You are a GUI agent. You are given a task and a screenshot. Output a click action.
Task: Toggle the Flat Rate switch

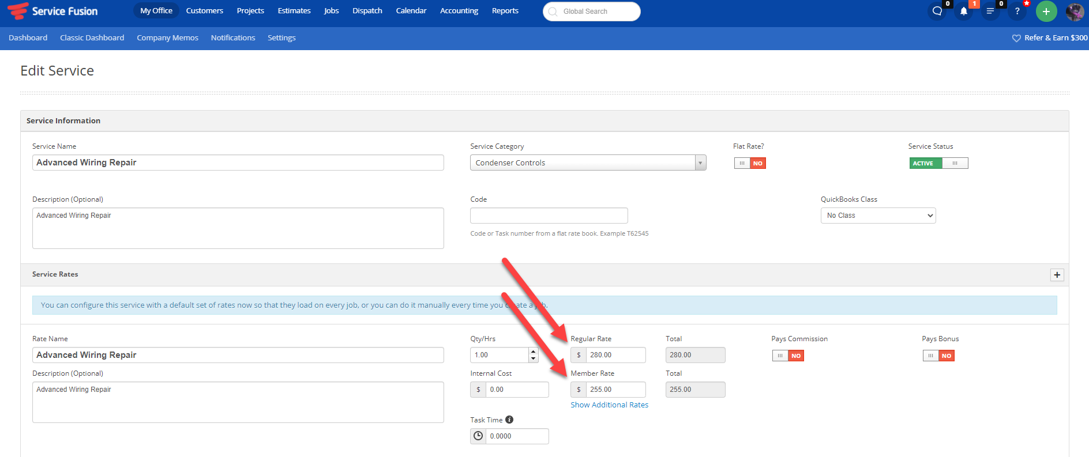(x=750, y=163)
